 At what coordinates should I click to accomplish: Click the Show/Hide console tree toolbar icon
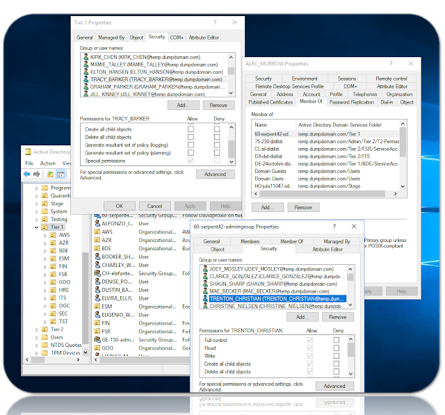[x=60, y=174]
